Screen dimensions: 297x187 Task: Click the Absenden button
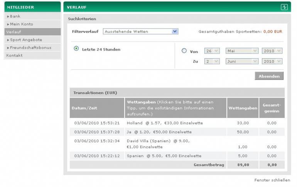pos(269,76)
